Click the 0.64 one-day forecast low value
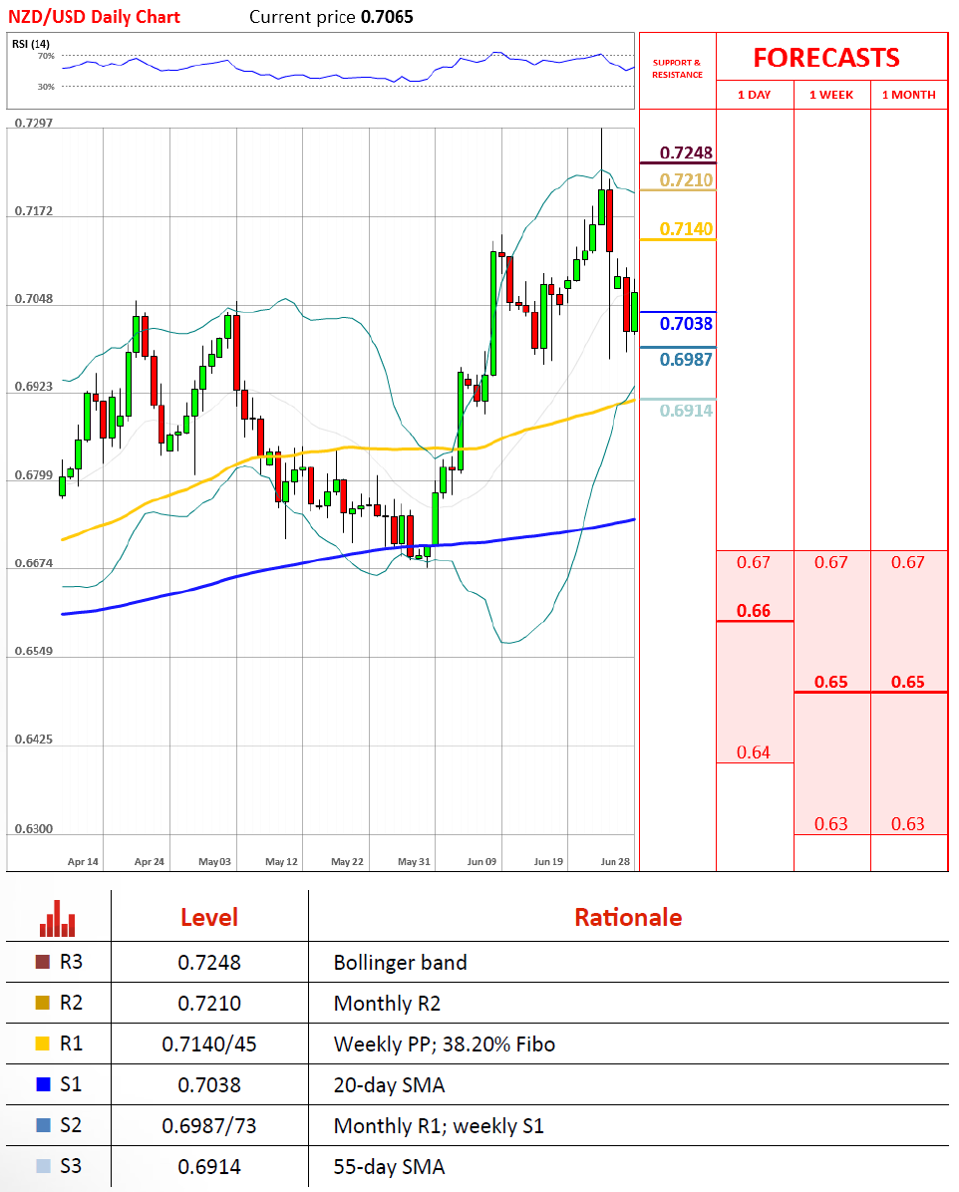 753,752
